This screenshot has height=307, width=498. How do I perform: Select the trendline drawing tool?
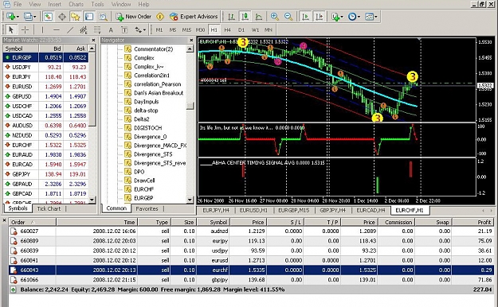pyautogui.click(x=70, y=29)
